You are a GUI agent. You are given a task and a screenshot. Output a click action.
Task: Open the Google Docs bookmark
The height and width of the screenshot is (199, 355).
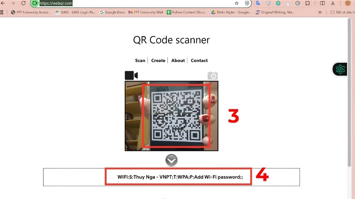(112, 12)
